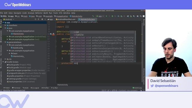Collapse the app module node

3,22
